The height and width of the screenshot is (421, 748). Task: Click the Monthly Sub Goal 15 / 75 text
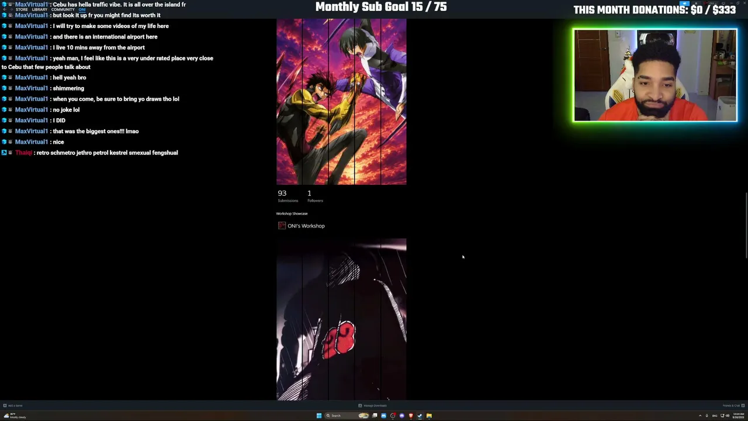click(381, 7)
